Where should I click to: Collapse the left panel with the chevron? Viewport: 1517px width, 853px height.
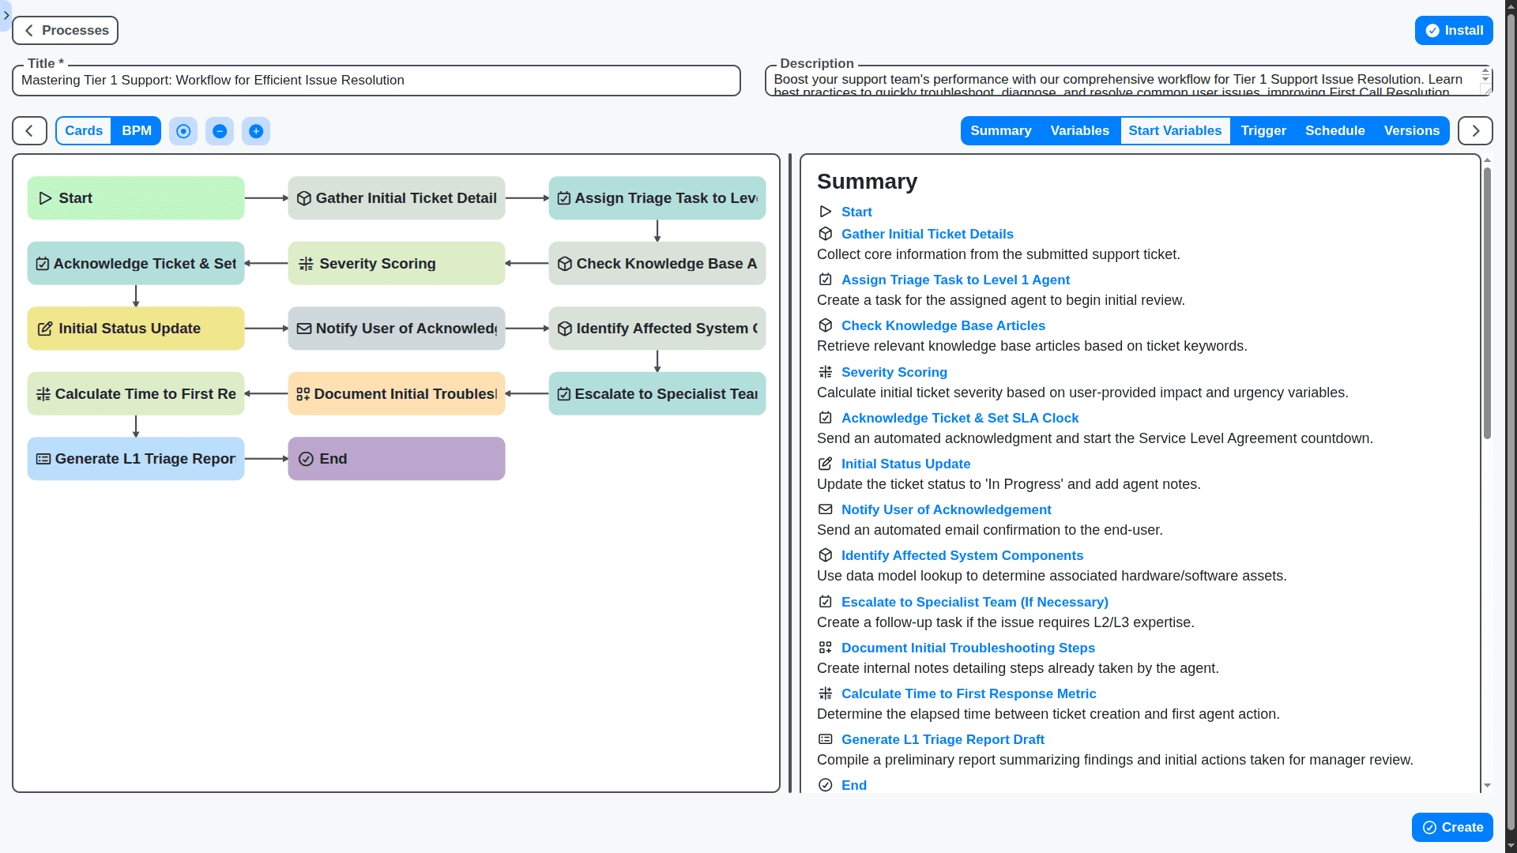(28, 130)
